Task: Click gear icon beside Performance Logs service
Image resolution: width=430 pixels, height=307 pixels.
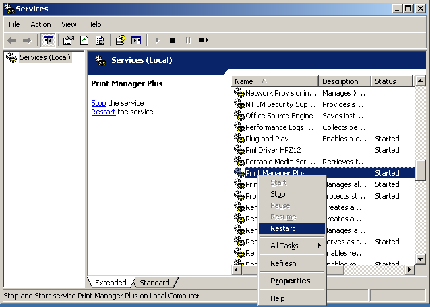Action: pos(239,127)
